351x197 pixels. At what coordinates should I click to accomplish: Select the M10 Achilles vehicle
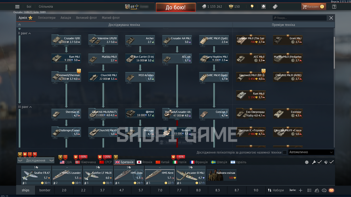click(x=140, y=77)
